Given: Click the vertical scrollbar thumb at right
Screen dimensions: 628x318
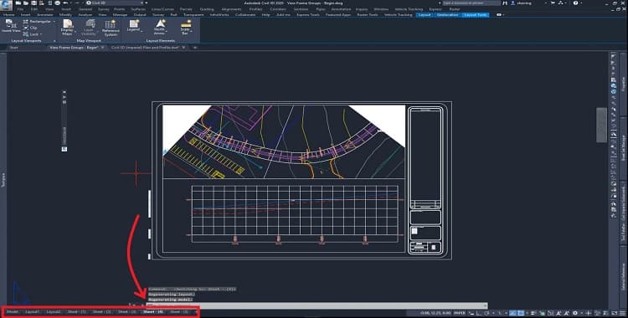Looking at the screenshot, I should [x=601, y=125].
